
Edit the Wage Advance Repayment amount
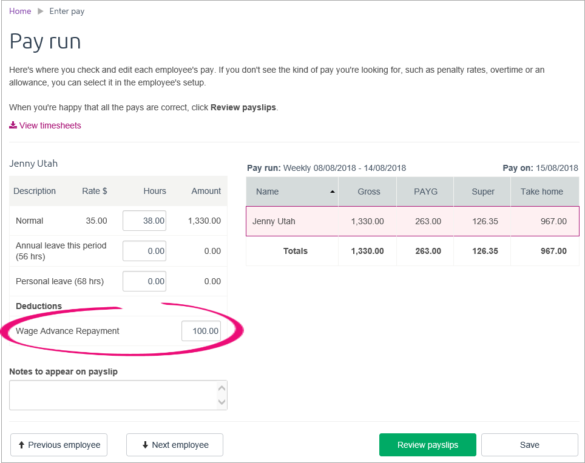[x=201, y=331]
